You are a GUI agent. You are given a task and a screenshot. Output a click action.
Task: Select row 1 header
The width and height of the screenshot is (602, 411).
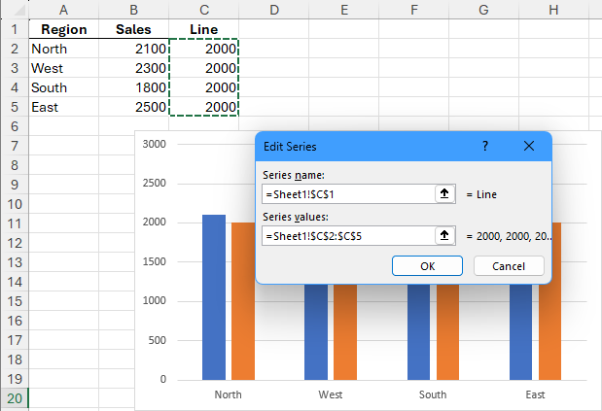coord(15,29)
